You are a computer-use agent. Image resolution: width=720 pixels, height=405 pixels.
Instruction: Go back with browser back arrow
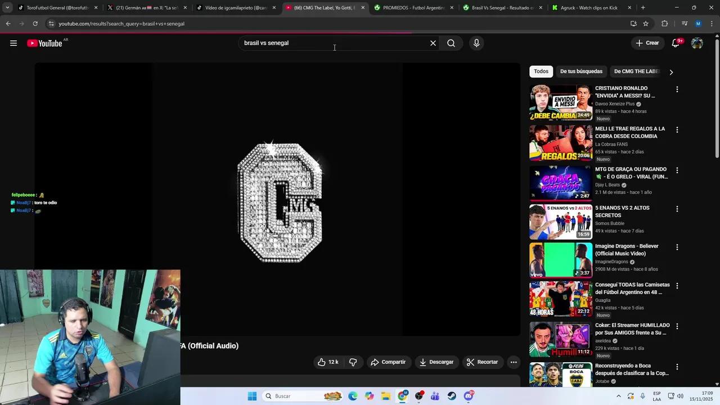coord(8,24)
